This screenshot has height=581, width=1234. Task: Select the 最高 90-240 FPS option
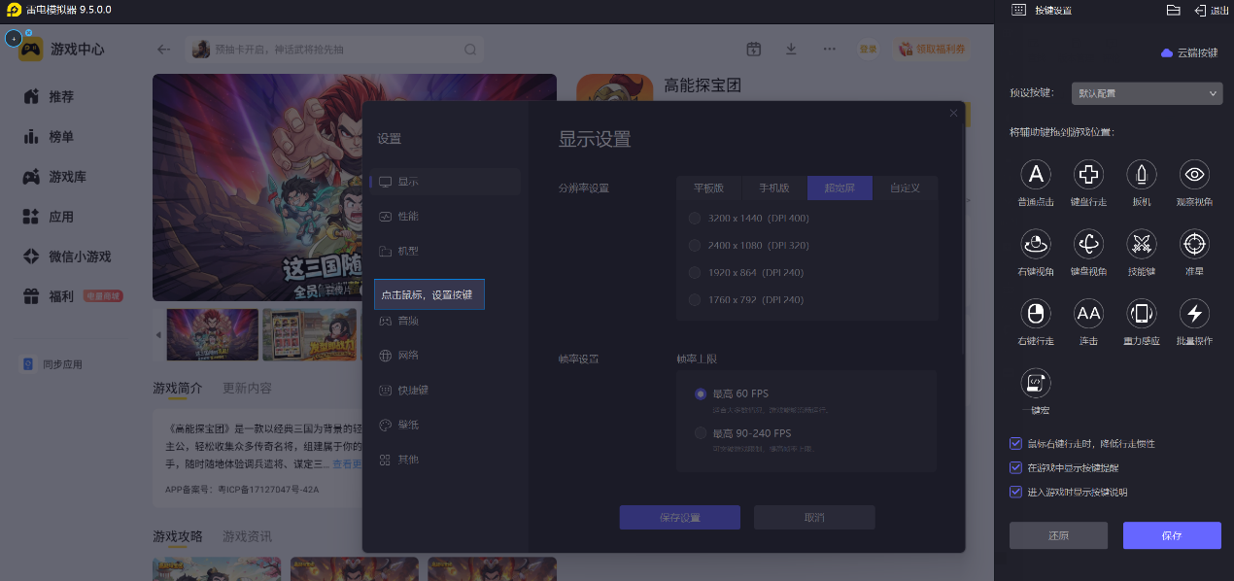pyautogui.click(x=701, y=433)
